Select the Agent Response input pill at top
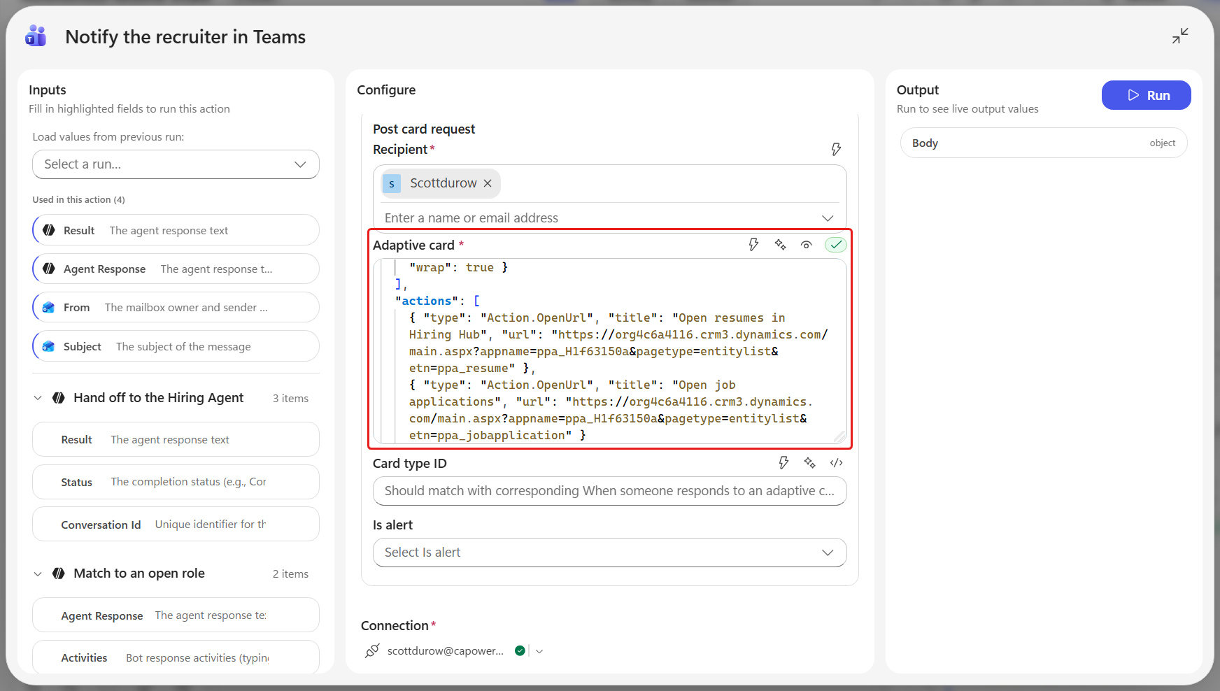 point(176,269)
